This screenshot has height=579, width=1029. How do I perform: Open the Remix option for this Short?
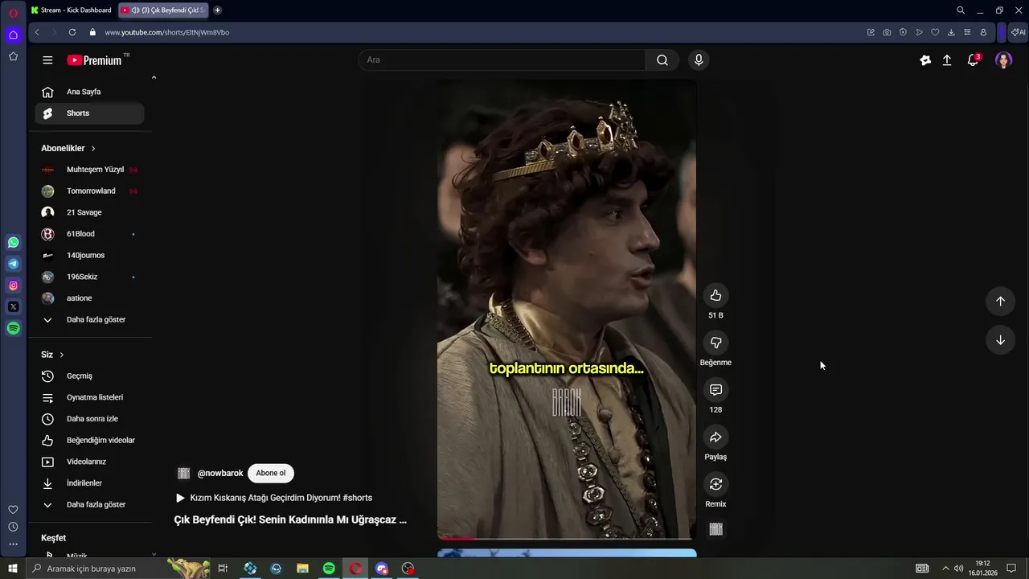click(x=715, y=484)
